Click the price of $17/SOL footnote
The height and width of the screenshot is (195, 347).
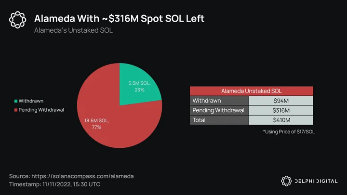click(289, 132)
